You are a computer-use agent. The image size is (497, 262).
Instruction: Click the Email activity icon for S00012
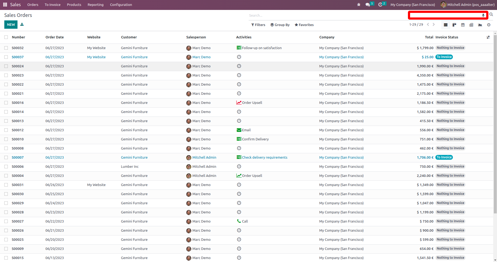[239, 130]
